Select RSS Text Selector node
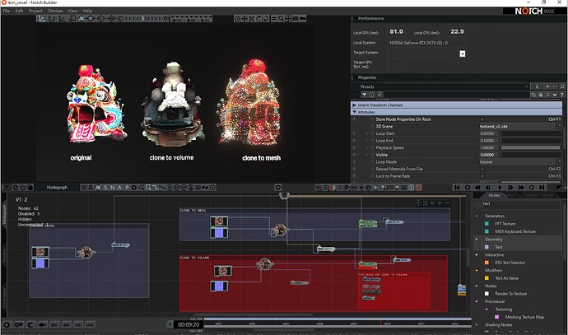 pyautogui.click(x=510, y=263)
